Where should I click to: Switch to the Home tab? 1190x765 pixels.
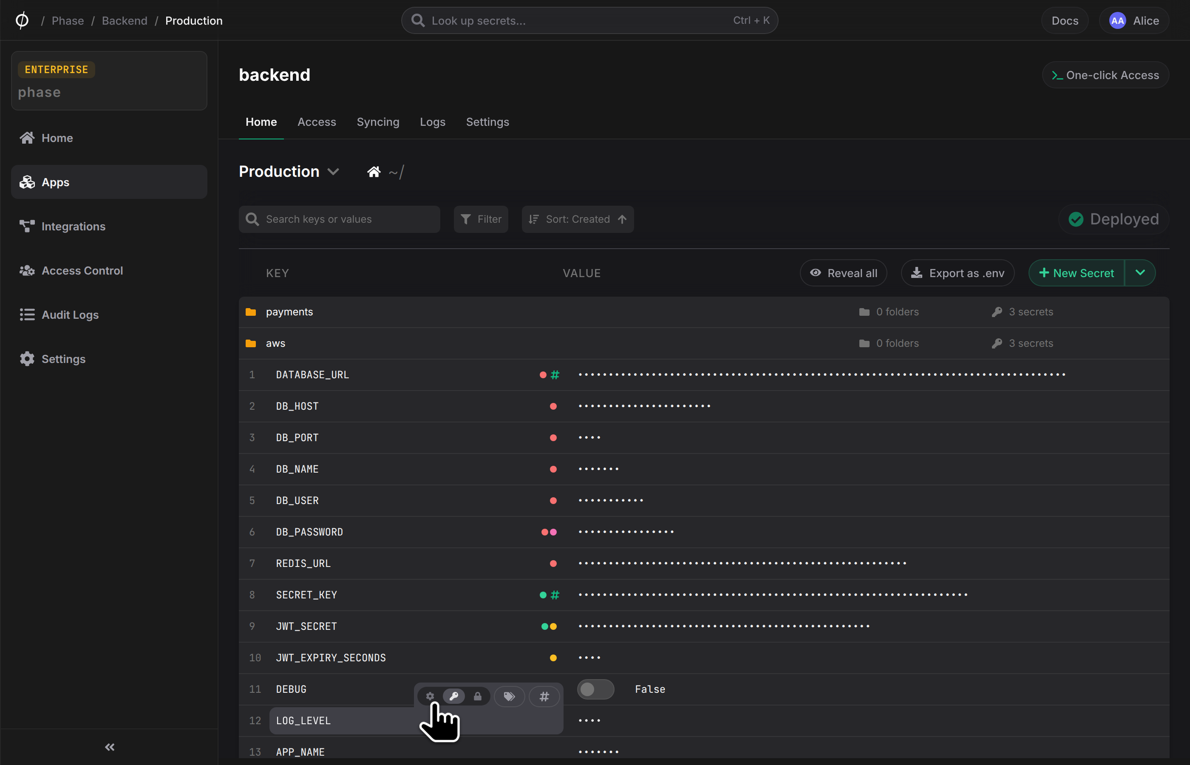tap(261, 122)
